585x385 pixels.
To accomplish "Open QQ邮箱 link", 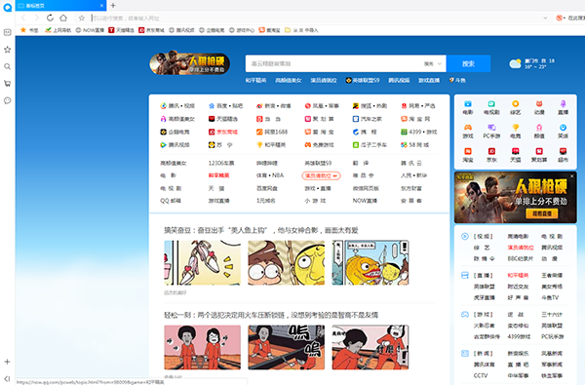I will [171, 201].
